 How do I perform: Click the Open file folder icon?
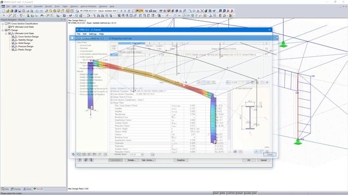pos(8,11)
